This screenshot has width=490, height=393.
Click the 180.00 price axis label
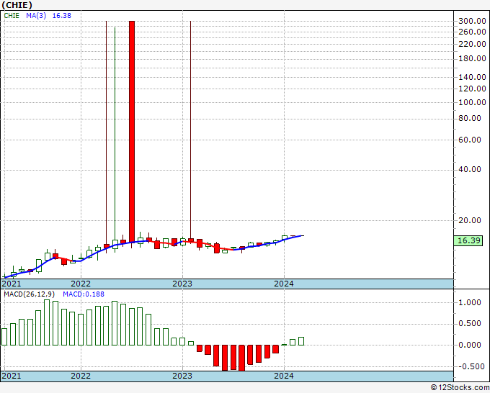click(x=472, y=59)
